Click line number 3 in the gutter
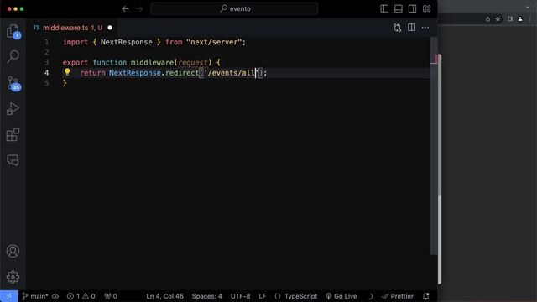The height and width of the screenshot is (302, 537). click(x=47, y=63)
